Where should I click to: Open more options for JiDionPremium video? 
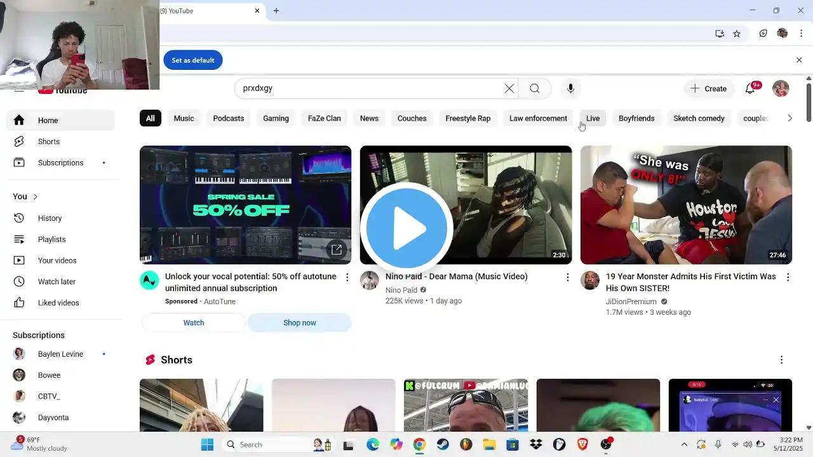coord(788,277)
